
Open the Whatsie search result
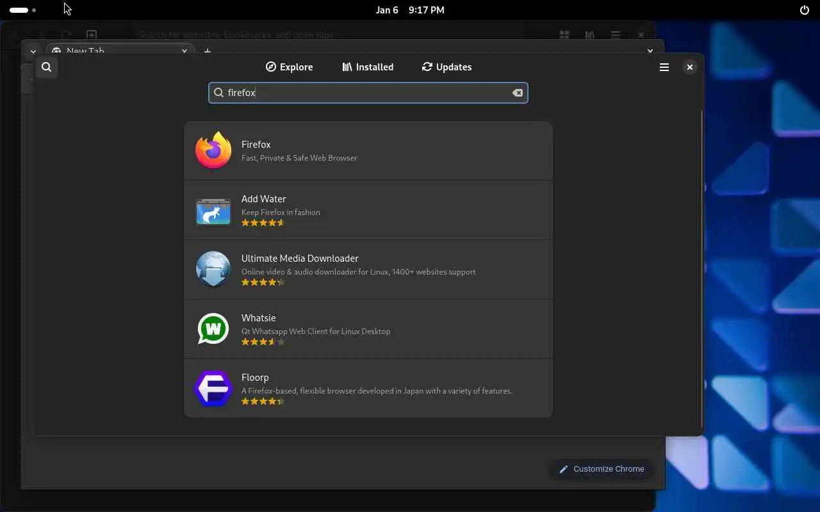(x=368, y=330)
